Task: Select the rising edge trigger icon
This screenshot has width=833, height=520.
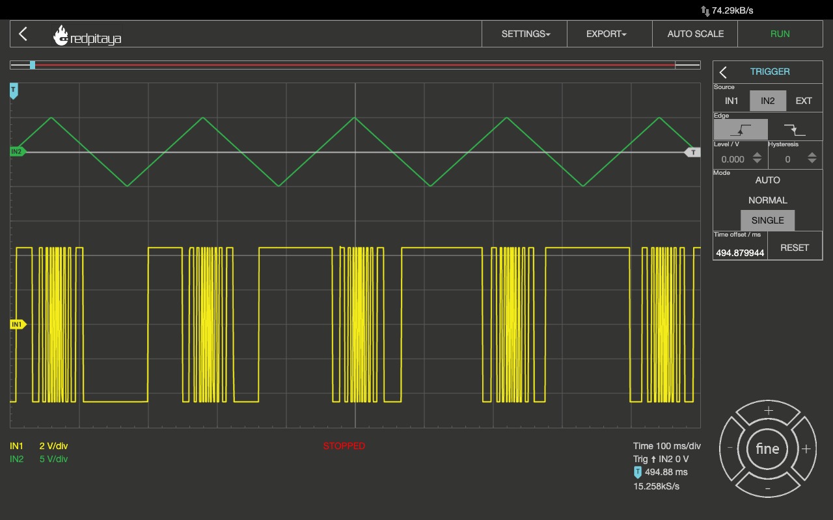Action: pyautogui.click(x=741, y=129)
